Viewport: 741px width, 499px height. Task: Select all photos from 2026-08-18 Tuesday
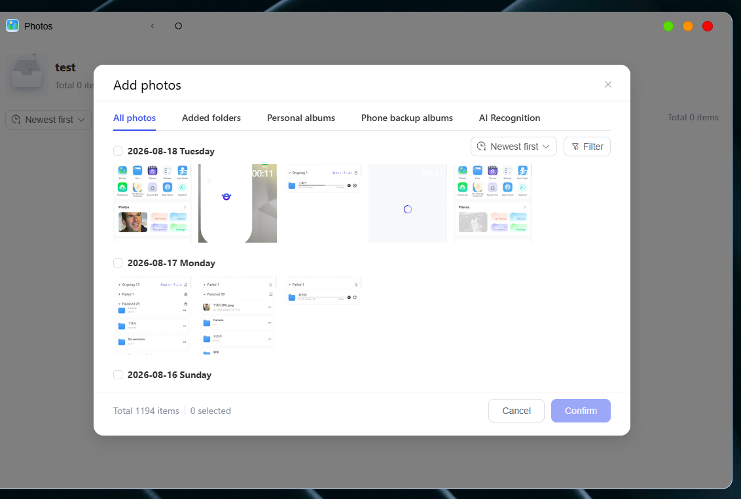118,151
